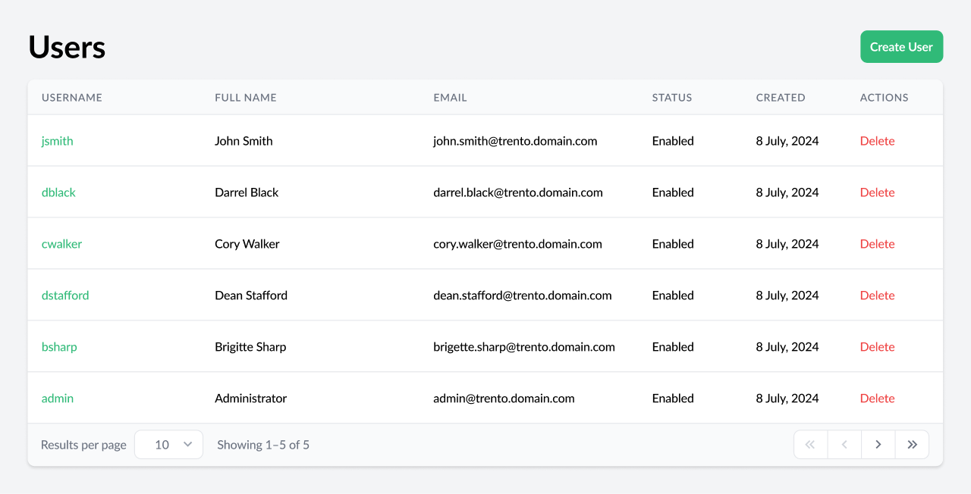Open the jsmith user profile link
The width and height of the screenshot is (971, 494).
click(x=58, y=141)
